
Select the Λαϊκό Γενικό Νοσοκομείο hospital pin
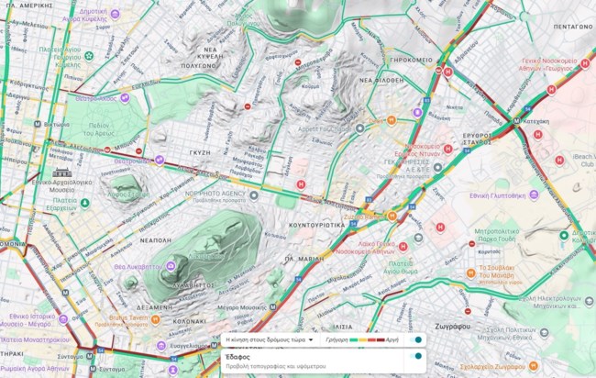403,247
